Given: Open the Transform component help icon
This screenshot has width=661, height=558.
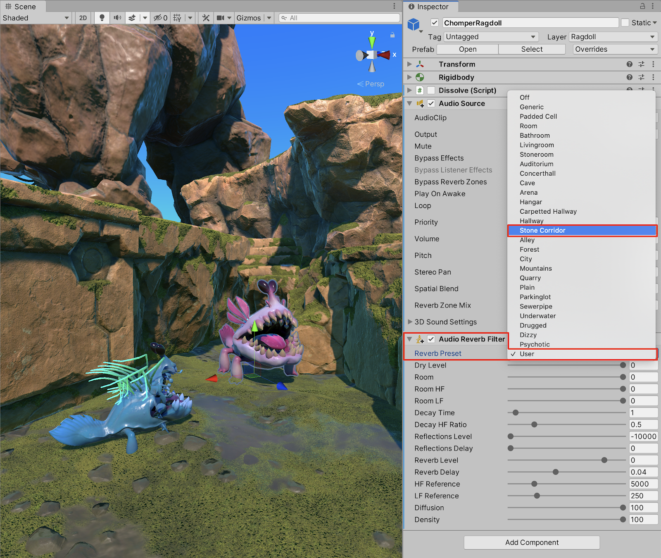Looking at the screenshot, I should (x=629, y=64).
